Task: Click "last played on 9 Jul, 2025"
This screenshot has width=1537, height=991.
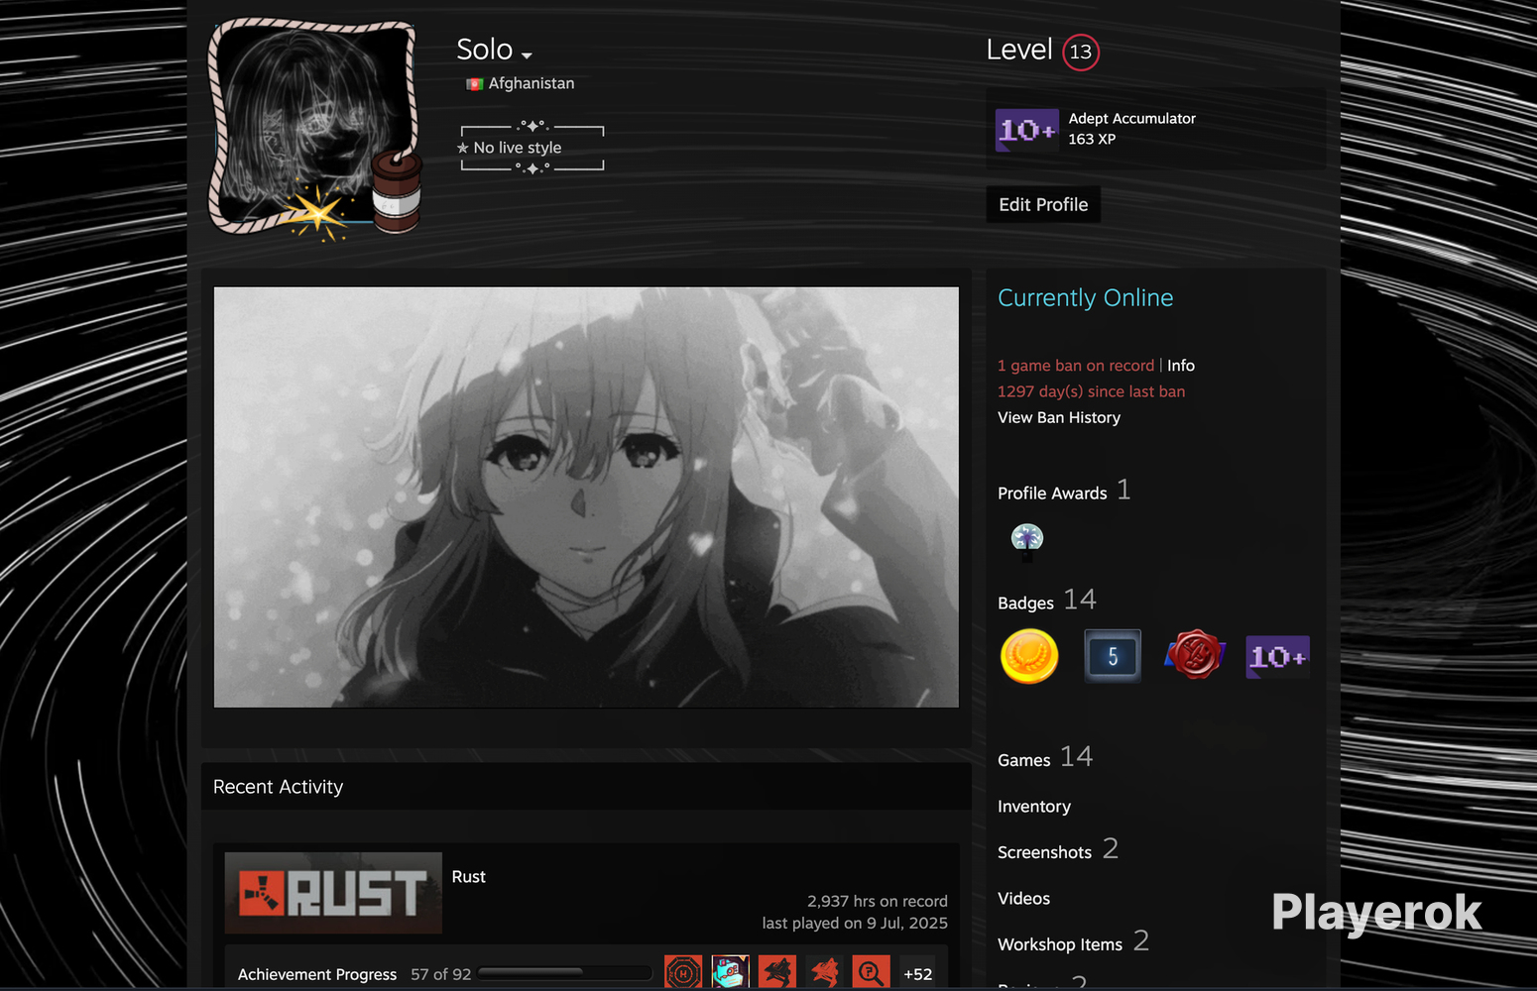Action: [855, 924]
